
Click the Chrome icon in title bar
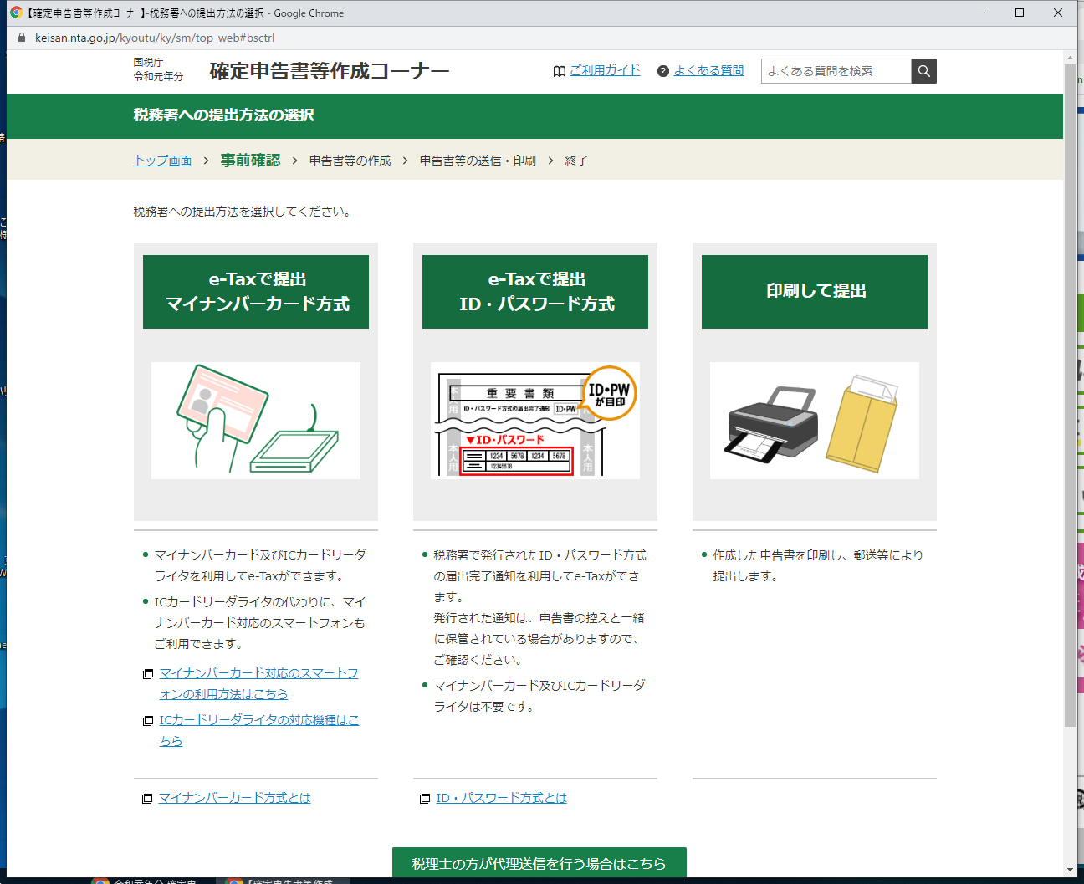[16, 13]
